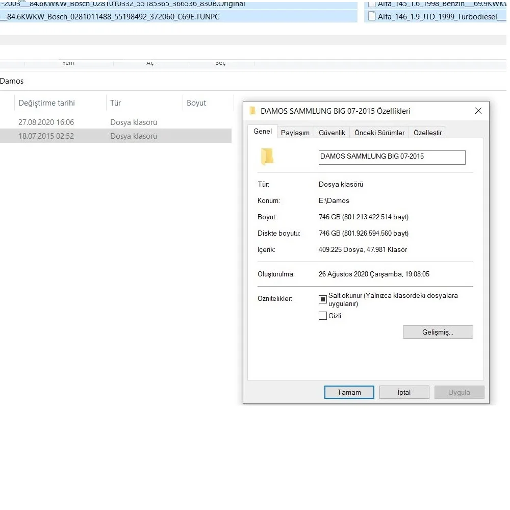Click the Aç command on the Explorer ribbon
Image resolution: width=510 pixels, height=510 pixels.
tap(149, 62)
